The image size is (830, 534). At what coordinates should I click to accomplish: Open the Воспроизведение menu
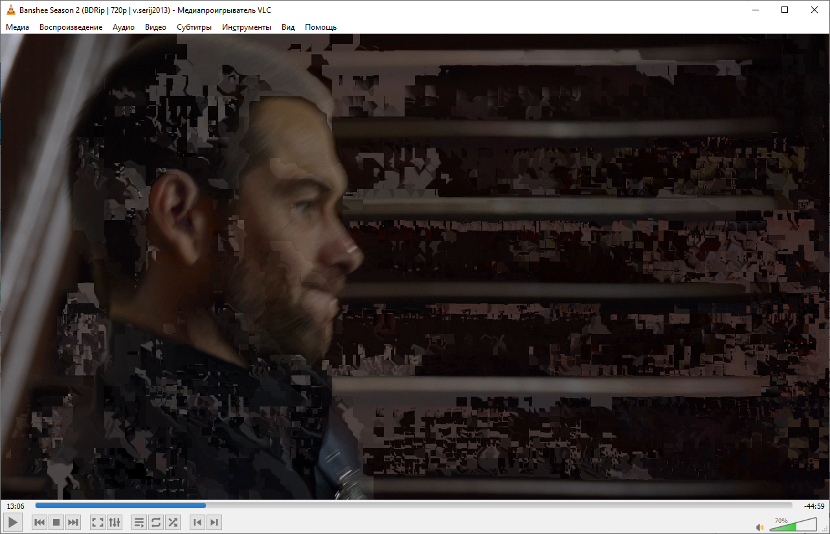[71, 27]
